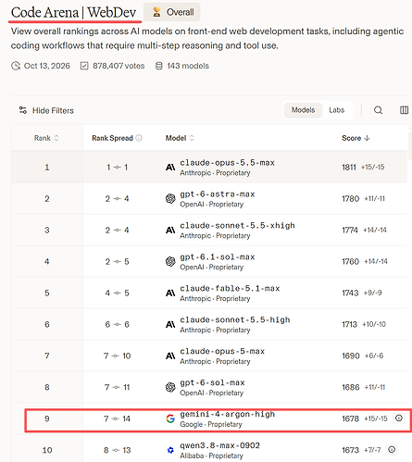Screen dimensions: 412x462
Task: Click rank number 10 cell
Action: coord(47,450)
